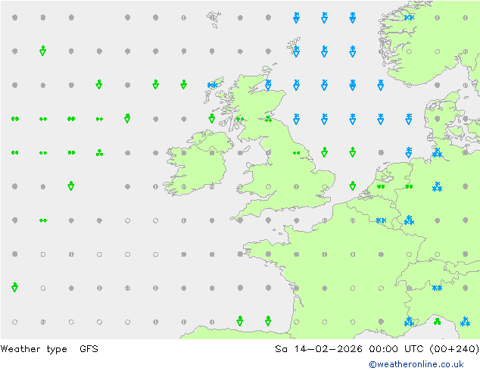This screenshot has height=371, width=480.
Task: Click the green double-dot rain symbol over northern England
Action: [296, 152]
